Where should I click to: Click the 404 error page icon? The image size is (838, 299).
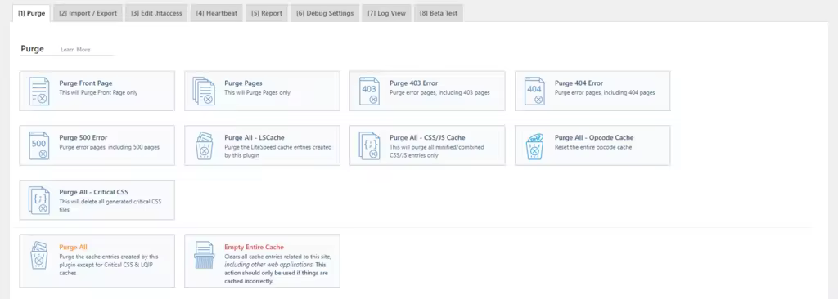point(534,91)
